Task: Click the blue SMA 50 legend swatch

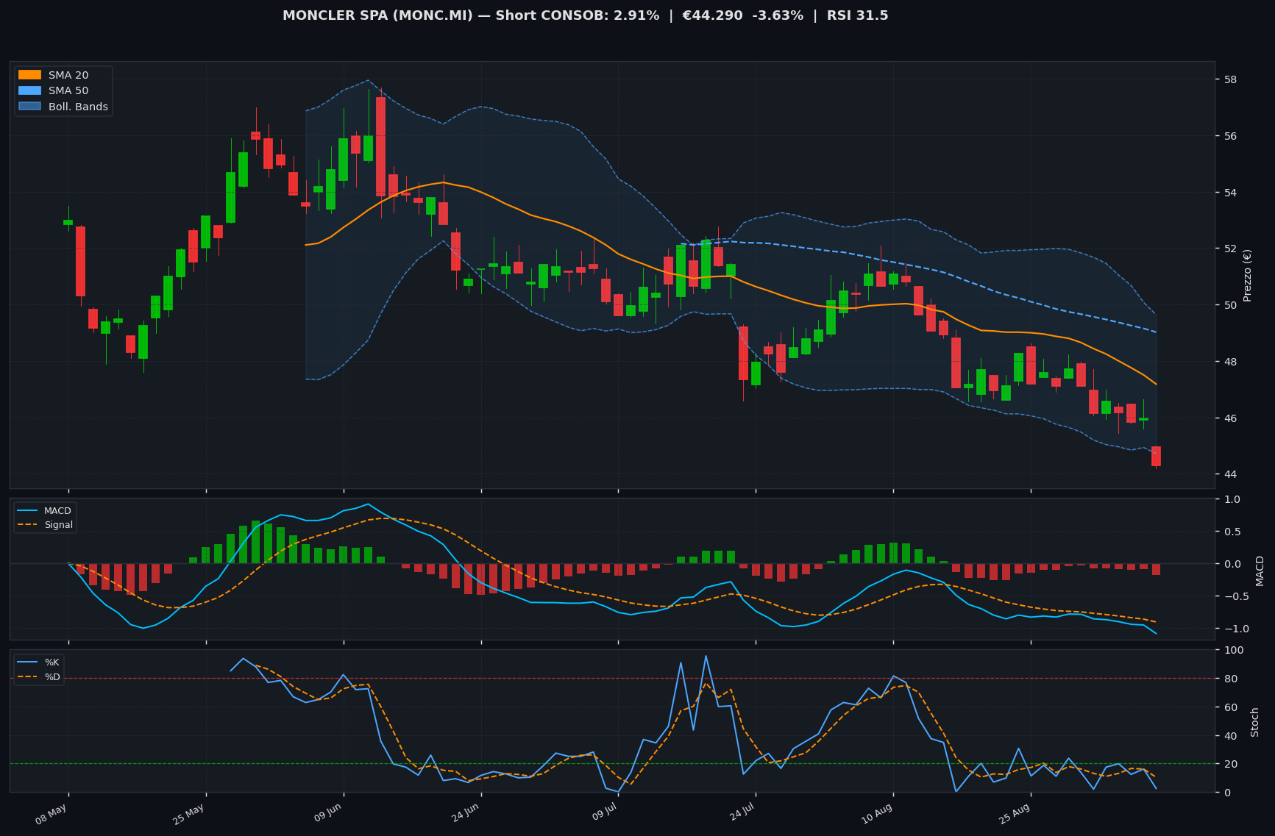Action: (x=29, y=91)
